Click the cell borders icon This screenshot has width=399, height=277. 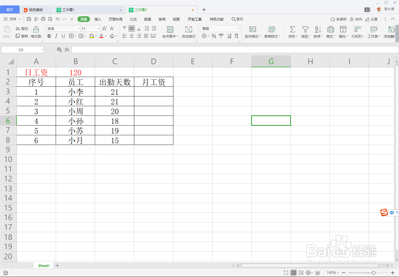[x=71, y=36]
